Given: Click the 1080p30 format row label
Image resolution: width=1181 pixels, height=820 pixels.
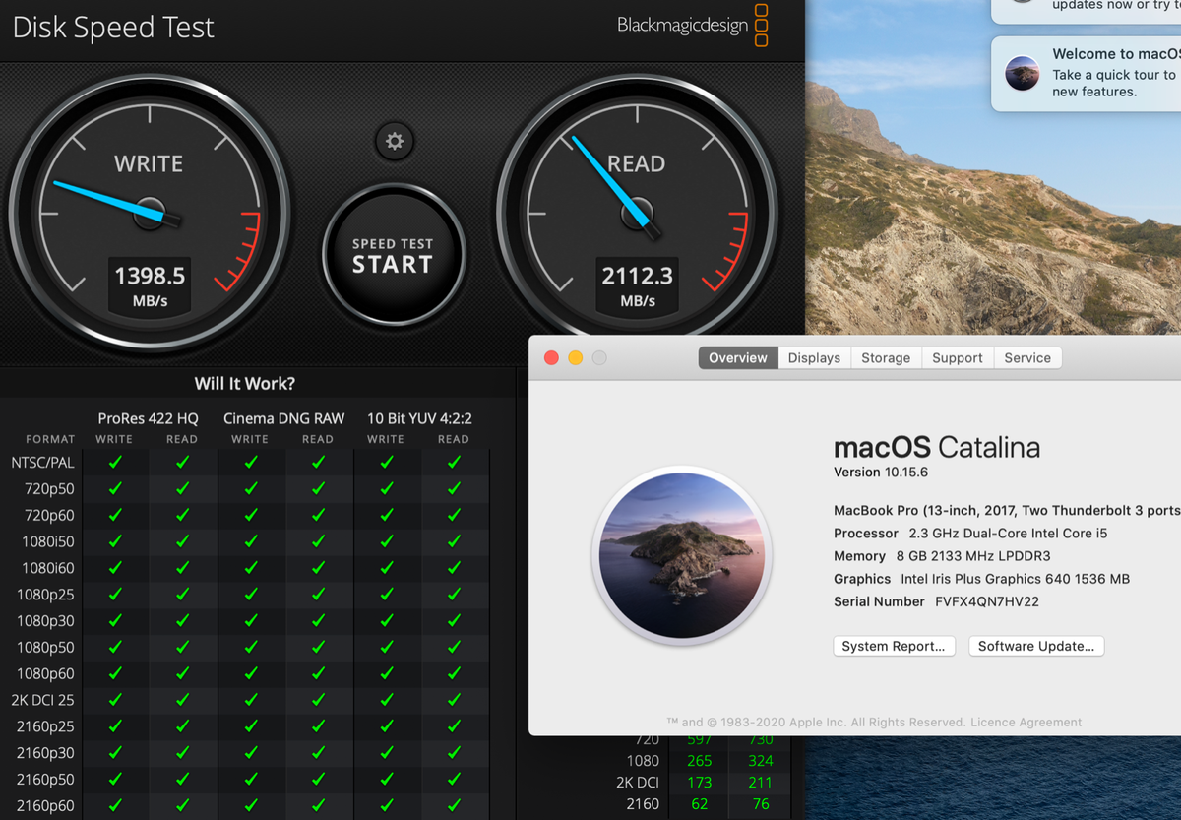Looking at the screenshot, I should (x=45, y=621).
